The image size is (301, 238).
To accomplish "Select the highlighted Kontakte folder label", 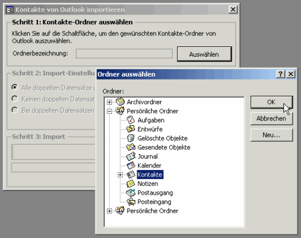I will 150,175.
